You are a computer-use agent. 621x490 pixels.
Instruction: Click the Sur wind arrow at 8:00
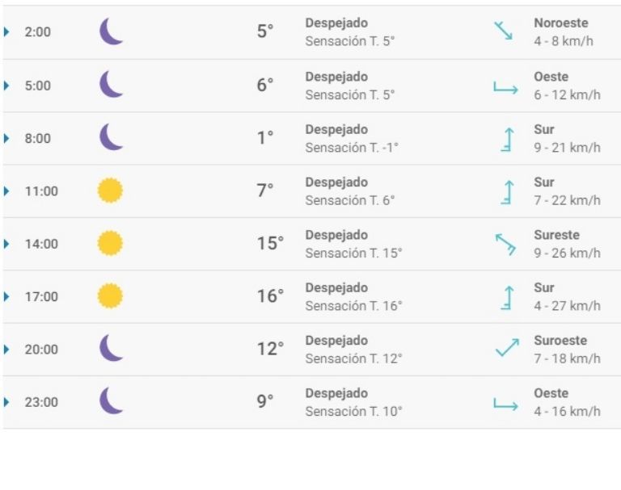coord(506,138)
